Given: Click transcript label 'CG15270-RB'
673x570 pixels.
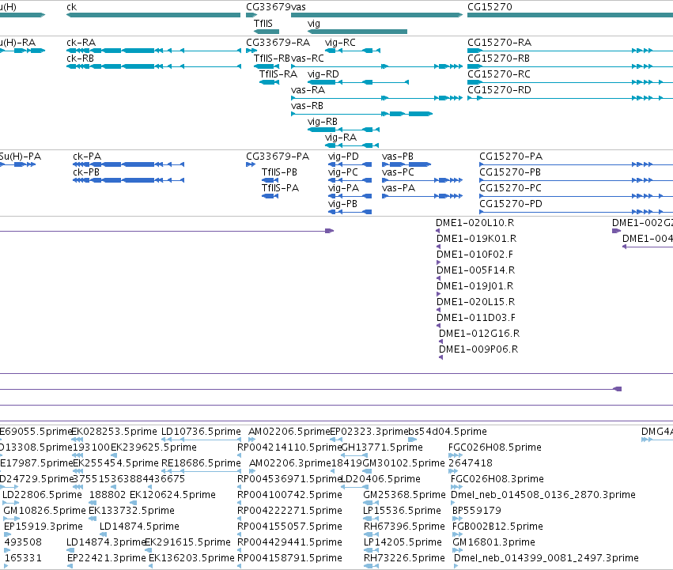Looking at the screenshot, I should tap(498, 59).
